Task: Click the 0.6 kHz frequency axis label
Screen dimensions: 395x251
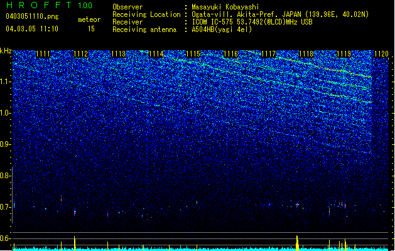Action: (5, 238)
